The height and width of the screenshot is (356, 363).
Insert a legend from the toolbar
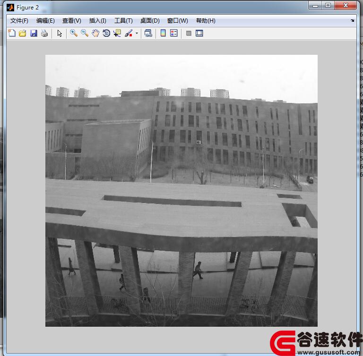173,34
